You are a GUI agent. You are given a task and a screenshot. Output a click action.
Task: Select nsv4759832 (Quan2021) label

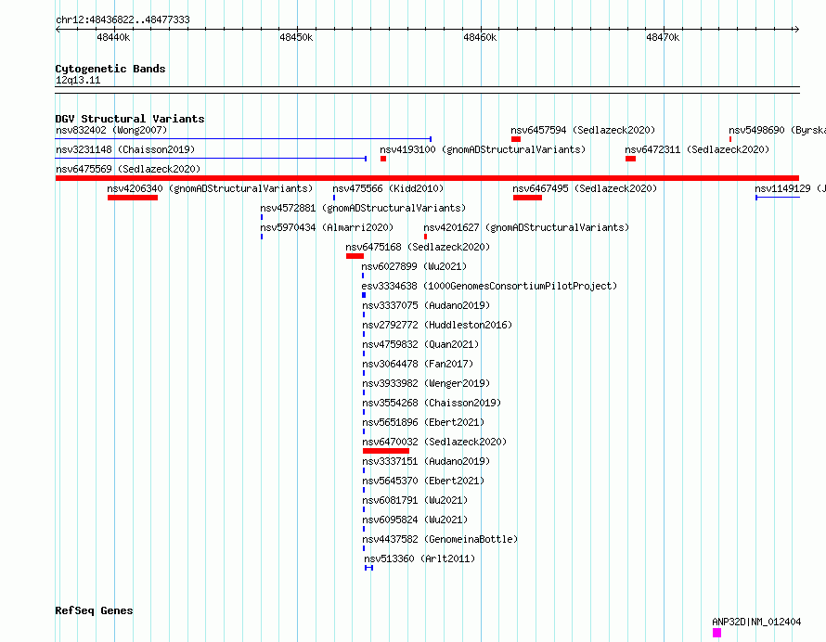click(420, 344)
